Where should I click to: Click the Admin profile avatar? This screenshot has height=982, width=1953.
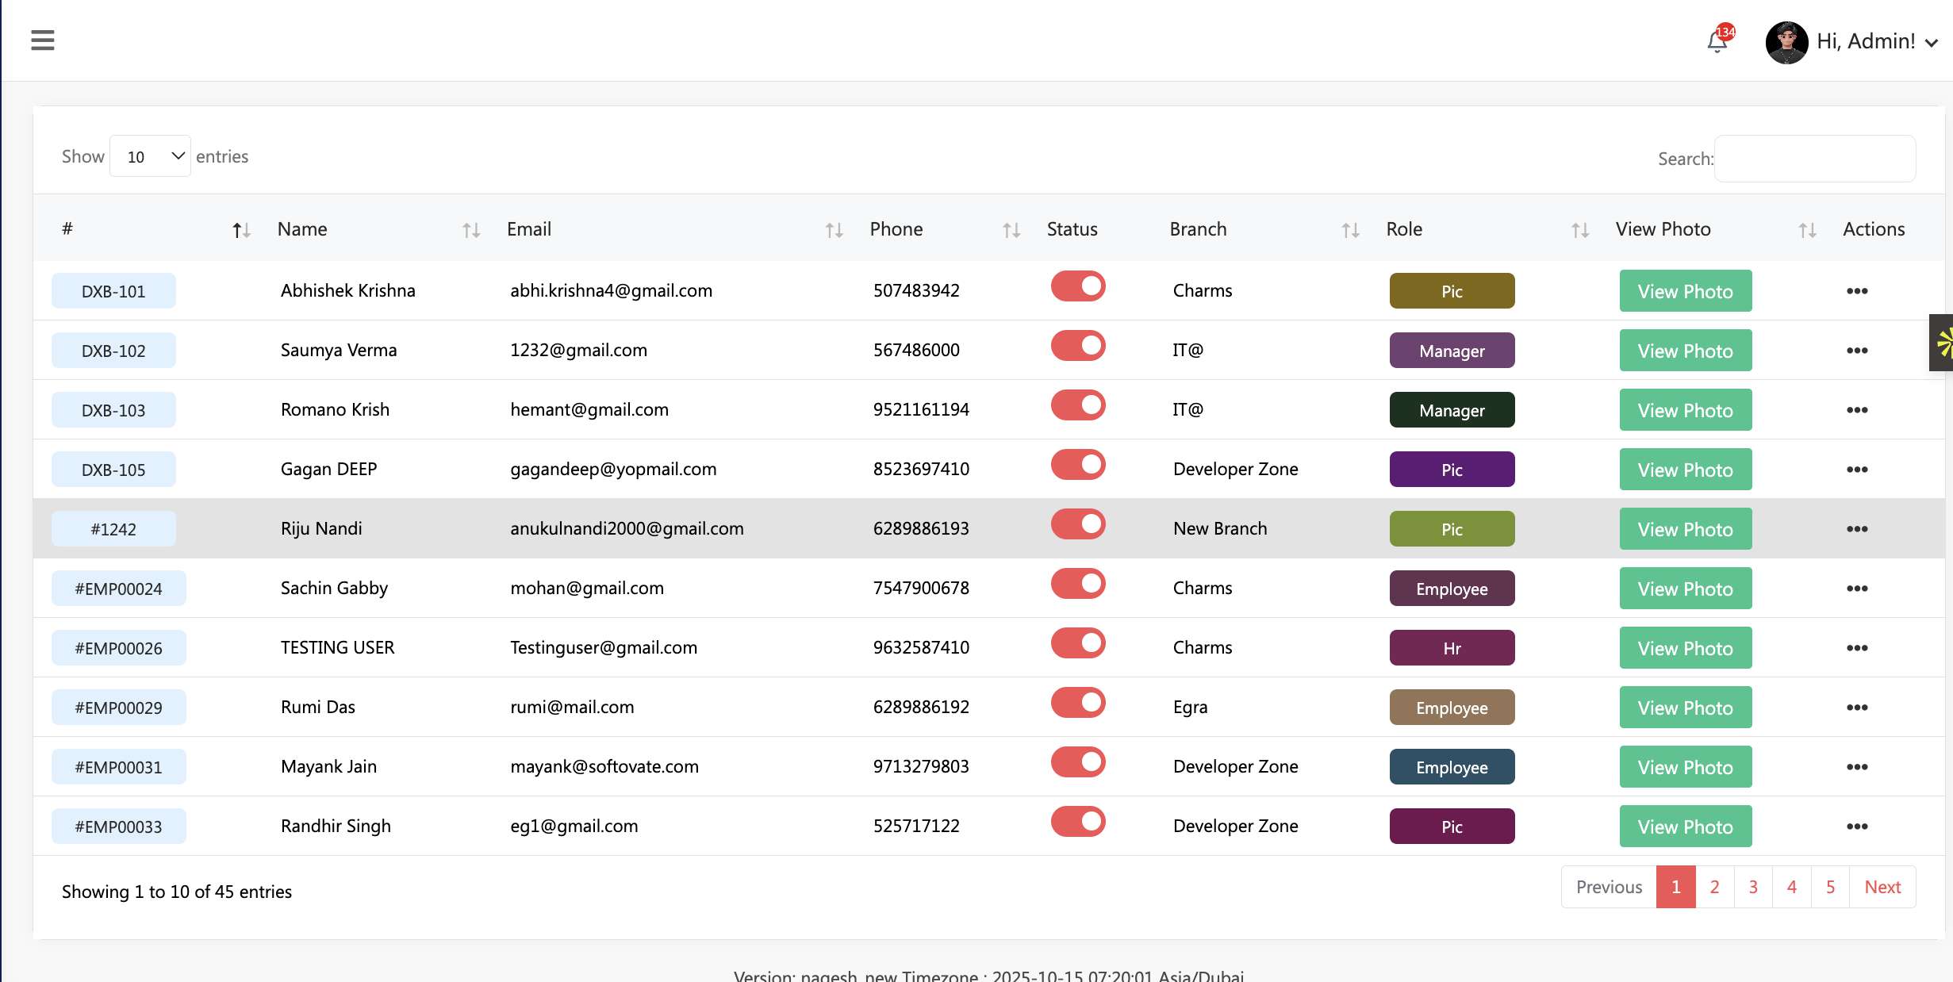pyautogui.click(x=1786, y=42)
